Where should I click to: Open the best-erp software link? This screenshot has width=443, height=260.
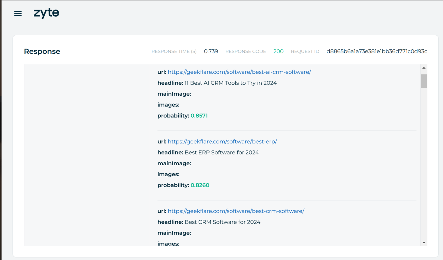(222, 142)
